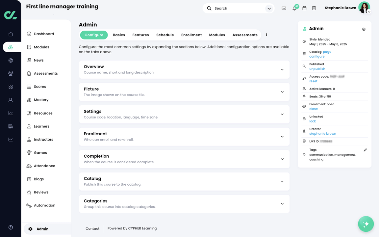Expand the Categories section
This screenshot has width=379, height=237.
pyautogui.click(x=184, y=204)
